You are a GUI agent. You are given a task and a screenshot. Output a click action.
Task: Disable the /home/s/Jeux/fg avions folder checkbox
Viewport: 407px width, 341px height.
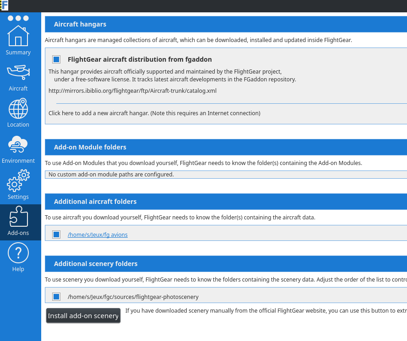coord(56,234)
